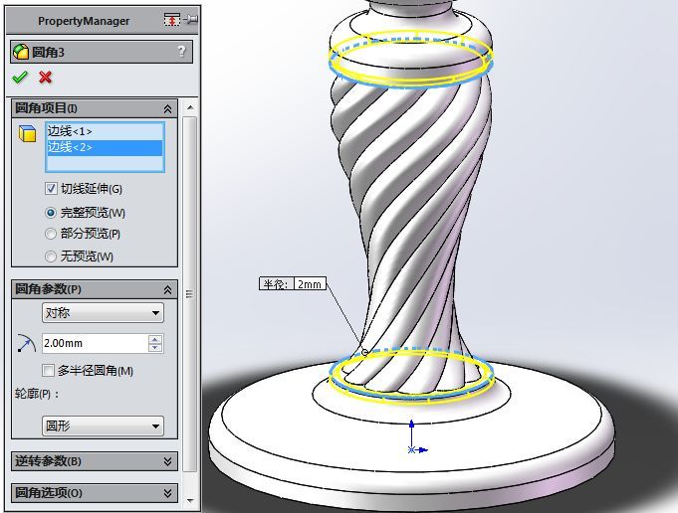Click the PropertyManager split-panel icon

pyautogui.click(x=171, y=20)
